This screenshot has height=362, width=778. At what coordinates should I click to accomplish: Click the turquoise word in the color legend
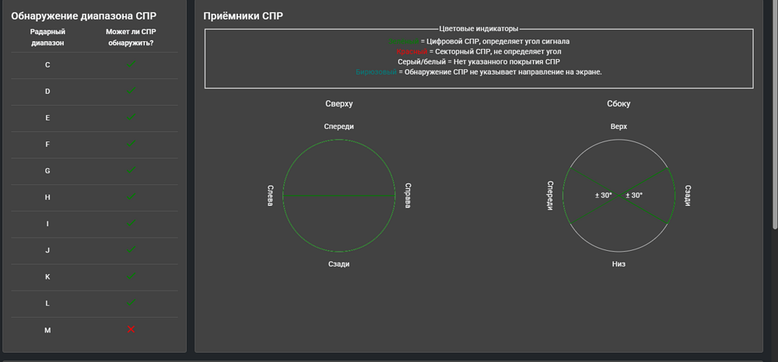(376, 71)
